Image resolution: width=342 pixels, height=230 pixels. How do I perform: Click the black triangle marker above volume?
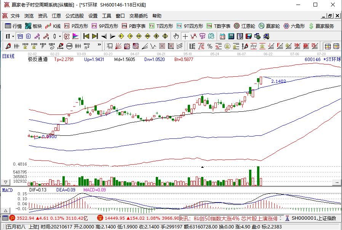click(202, 167)
